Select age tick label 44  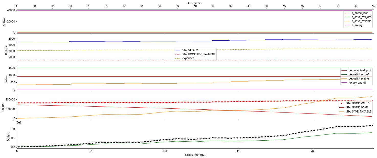267,6
